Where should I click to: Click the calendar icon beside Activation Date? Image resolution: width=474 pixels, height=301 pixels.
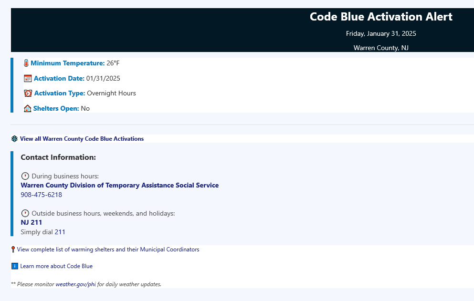click(x=28, y=79)
